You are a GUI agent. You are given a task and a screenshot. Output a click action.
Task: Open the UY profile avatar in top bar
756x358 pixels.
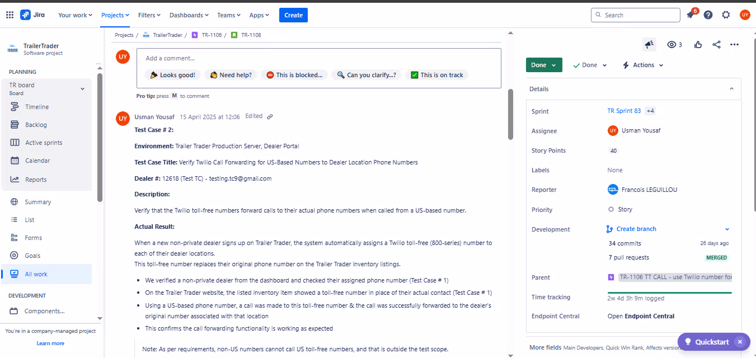(745, 15)
